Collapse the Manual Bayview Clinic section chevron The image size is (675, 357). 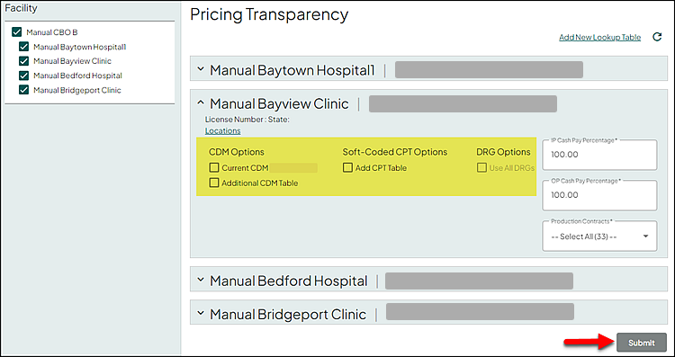(200, 103)
